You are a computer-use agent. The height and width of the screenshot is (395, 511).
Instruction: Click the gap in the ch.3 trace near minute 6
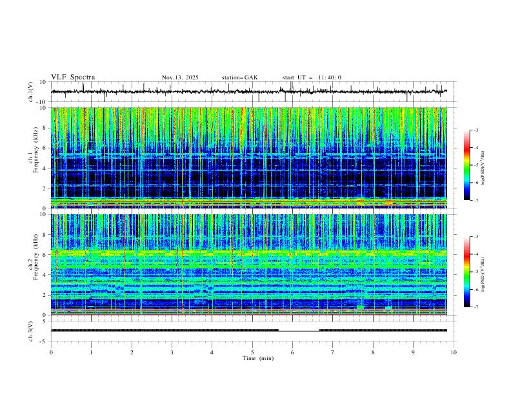(x=299, y=331)
